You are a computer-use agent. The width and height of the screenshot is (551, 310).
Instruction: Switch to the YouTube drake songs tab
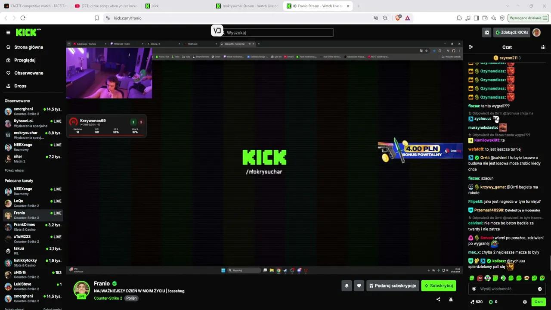pyautogui.click(x=106, y=6)
